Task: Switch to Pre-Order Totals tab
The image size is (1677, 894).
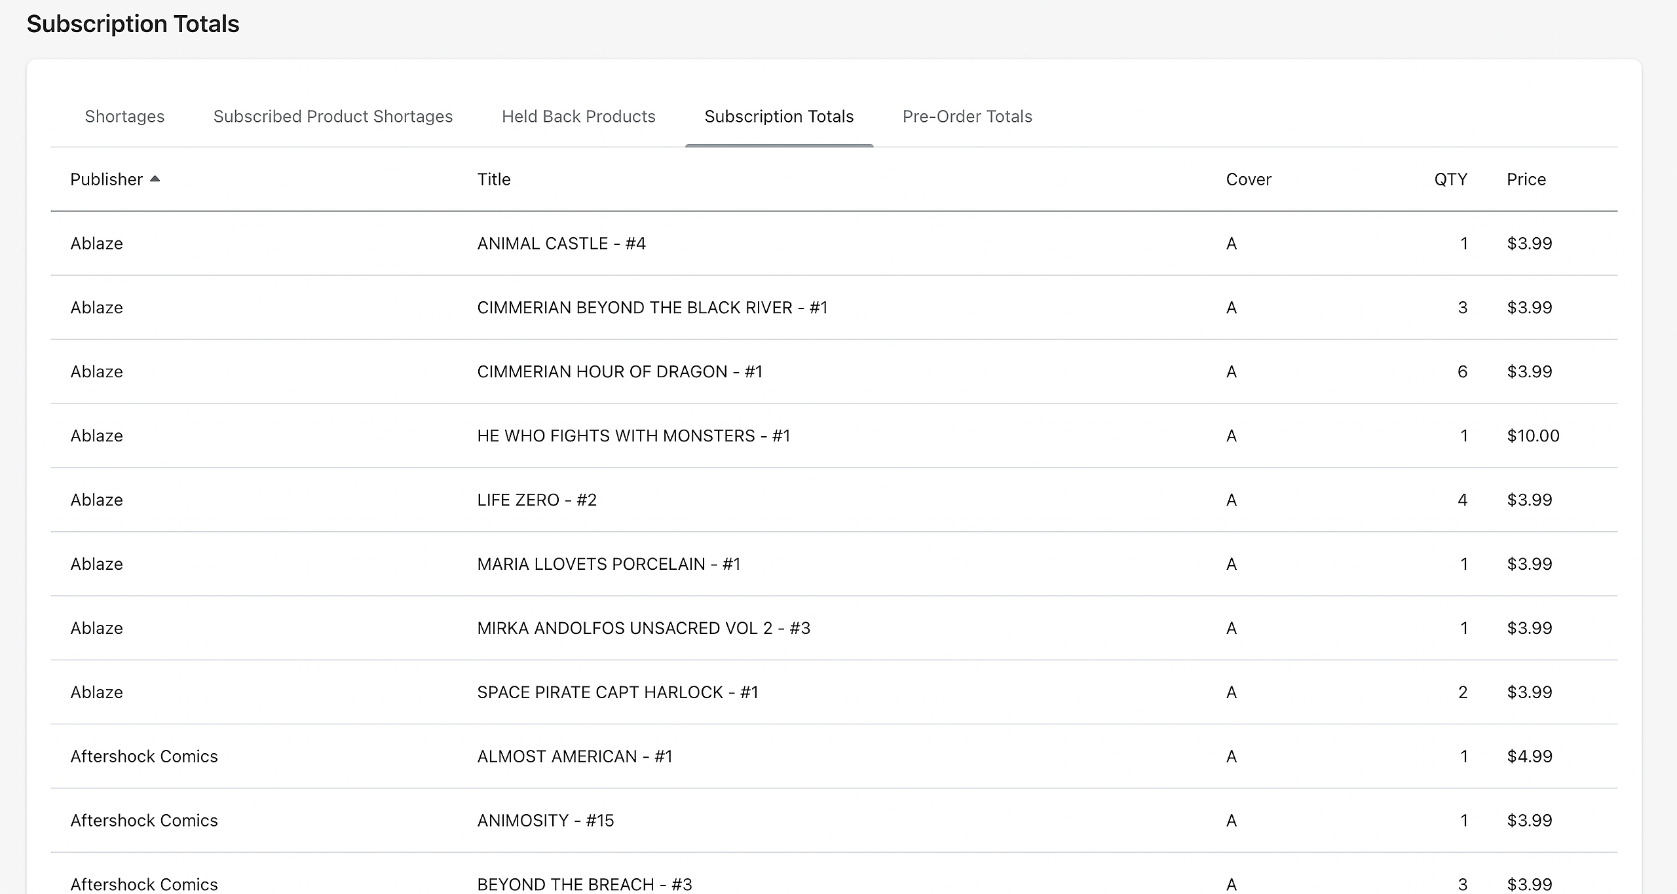Action: click(x=967, y=117)
